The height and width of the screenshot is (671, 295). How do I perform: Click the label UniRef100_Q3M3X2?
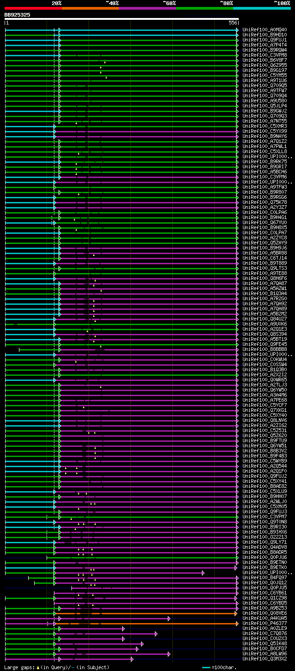click(265, 659)
